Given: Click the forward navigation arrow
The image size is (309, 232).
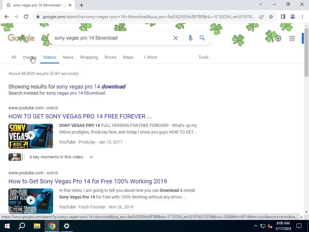Looking at the screenshot, I should pyautogui.click(x=16, y=17).
